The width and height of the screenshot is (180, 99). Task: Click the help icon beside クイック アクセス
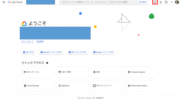[x=47, y=63]
